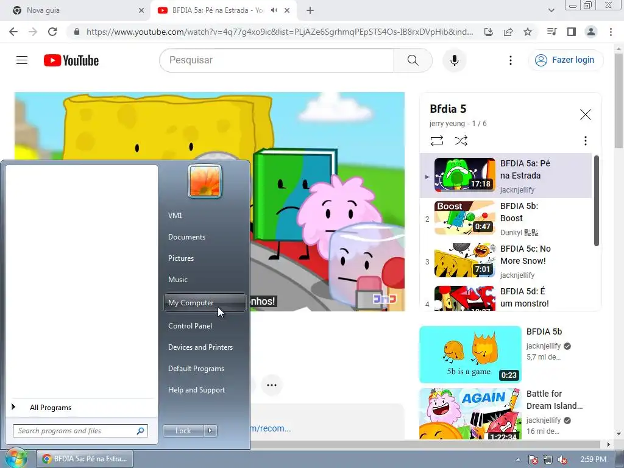Click the muted volume tray icon
Viewport: 624px width, 468px height.
tap(562, 459)
